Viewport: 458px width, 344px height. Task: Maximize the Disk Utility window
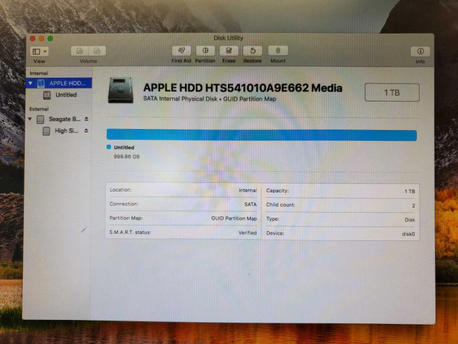coord(50,38)
